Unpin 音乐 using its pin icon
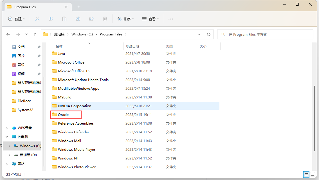This screenshot has width=319, height=180. [39, 65]
